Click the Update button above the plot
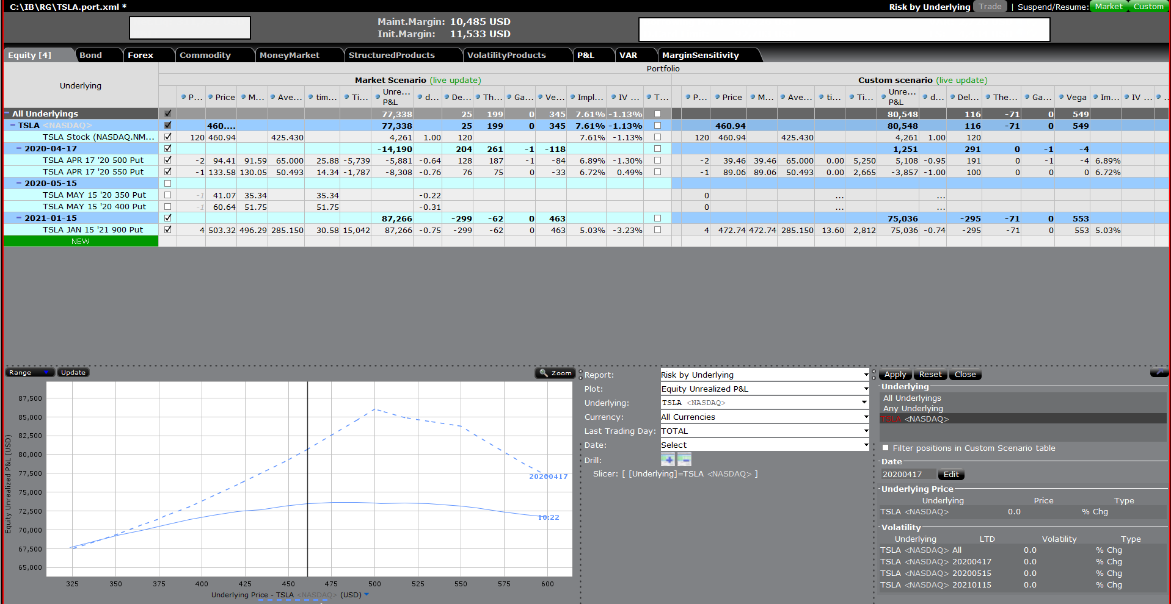Image resolution: width=1171 pixels, height=604 pixels. click(73, 372)
